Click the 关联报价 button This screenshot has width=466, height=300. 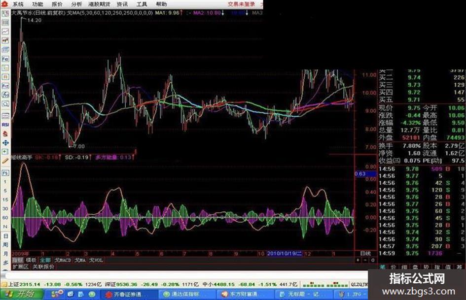pos(43,267)
